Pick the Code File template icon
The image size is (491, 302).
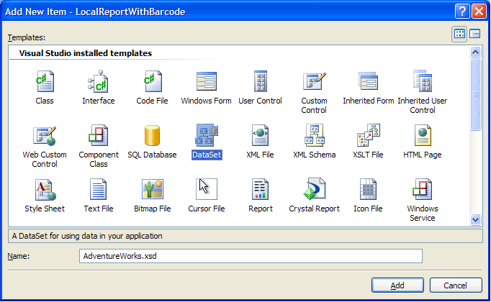(x=153, y=81)
